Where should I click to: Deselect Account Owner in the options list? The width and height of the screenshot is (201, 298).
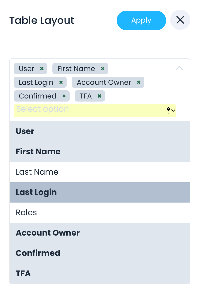pyautogui.click(x=99, y=233)
